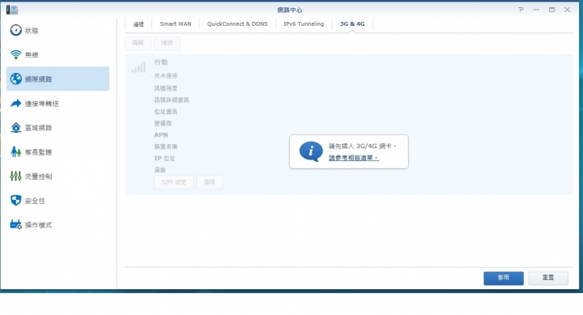Select the 3G & 4G tab

(352, 23)
